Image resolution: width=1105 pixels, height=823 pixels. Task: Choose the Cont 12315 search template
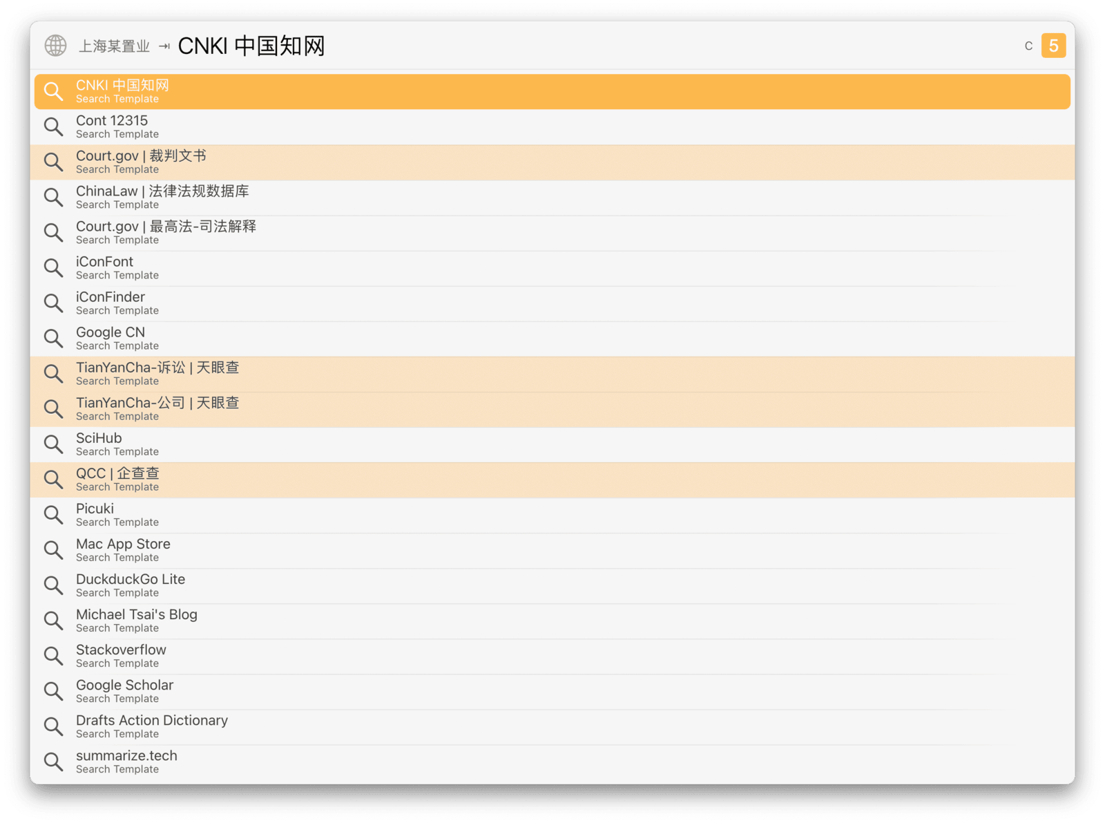pos(552,126)
